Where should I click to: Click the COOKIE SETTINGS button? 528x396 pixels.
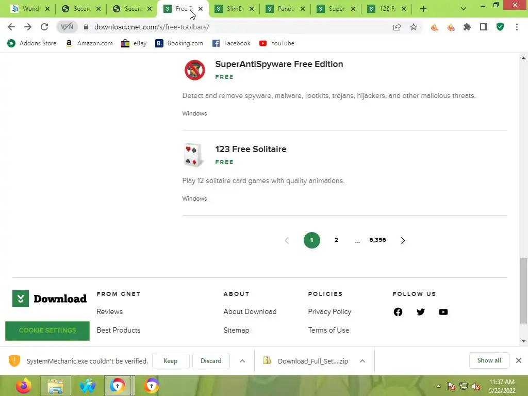click(x=47, y=331)
